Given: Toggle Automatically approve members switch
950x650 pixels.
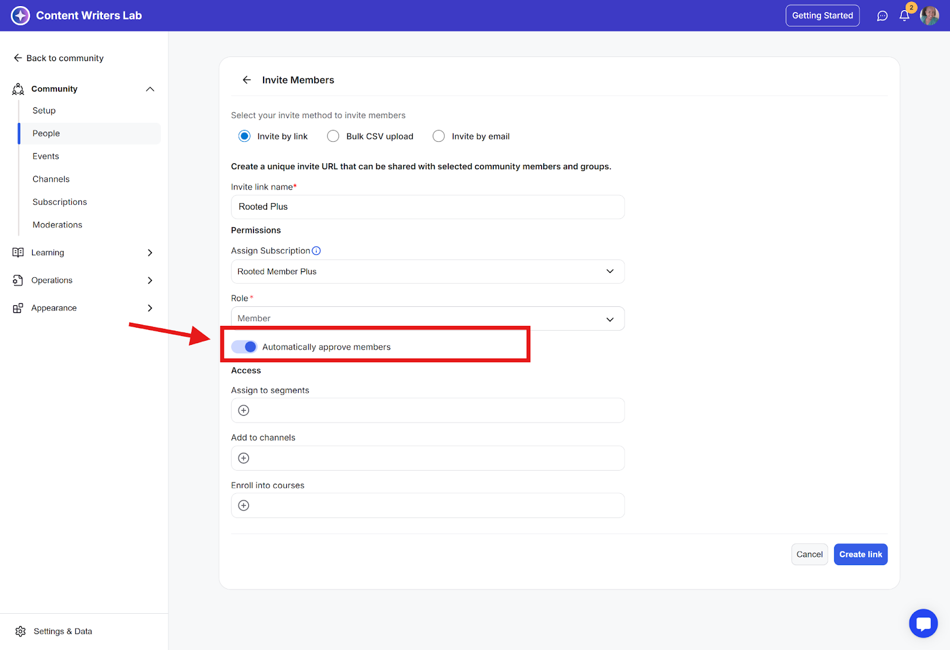Looking at the screenshot, I should (x=244, y=347).
